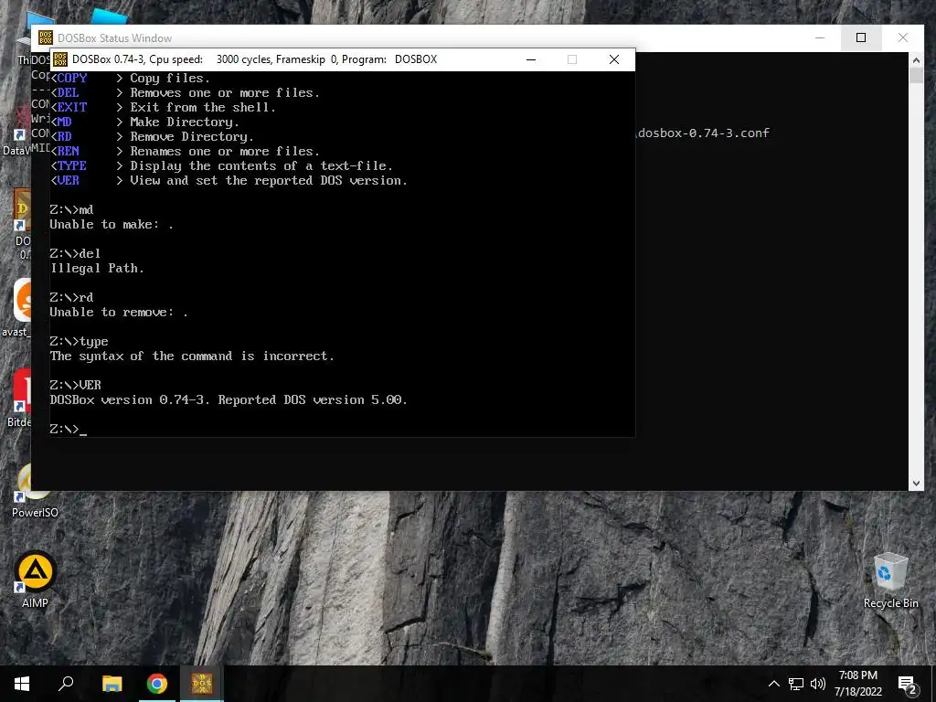Click the EXIT command in the help list
Viewport: 936px width, 702px height.
click(72, 108)
